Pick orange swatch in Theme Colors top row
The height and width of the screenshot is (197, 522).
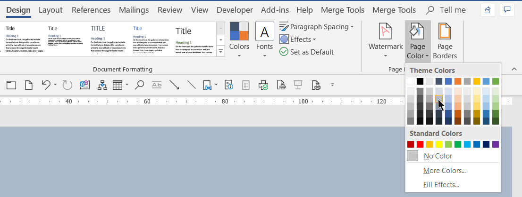[458, 81]
